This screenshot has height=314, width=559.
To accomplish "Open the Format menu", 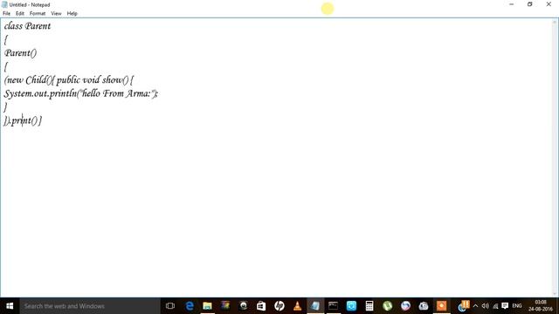I will 38,14.
